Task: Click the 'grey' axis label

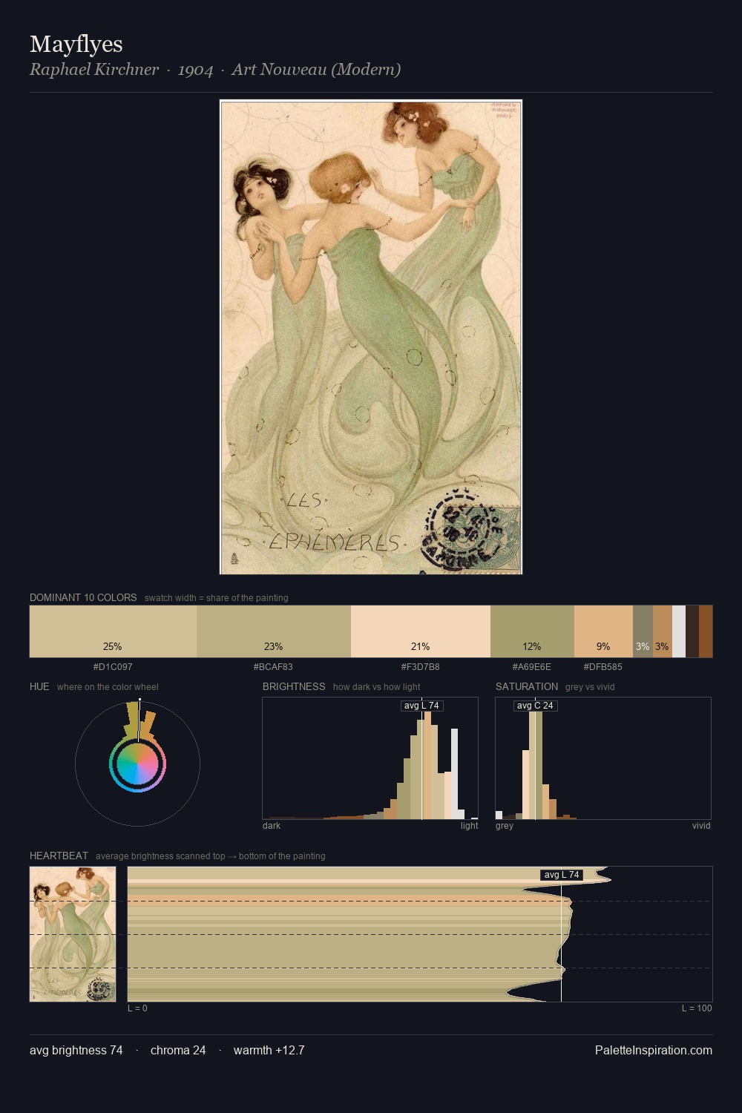Action: 505,826
